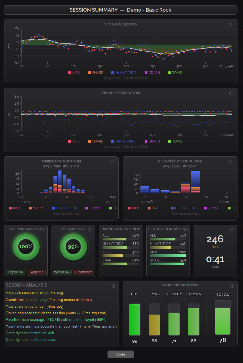243x363 pixels.
Task: Hide SNARE series in Velocity Deviation legend
Action: coord(95,141)
